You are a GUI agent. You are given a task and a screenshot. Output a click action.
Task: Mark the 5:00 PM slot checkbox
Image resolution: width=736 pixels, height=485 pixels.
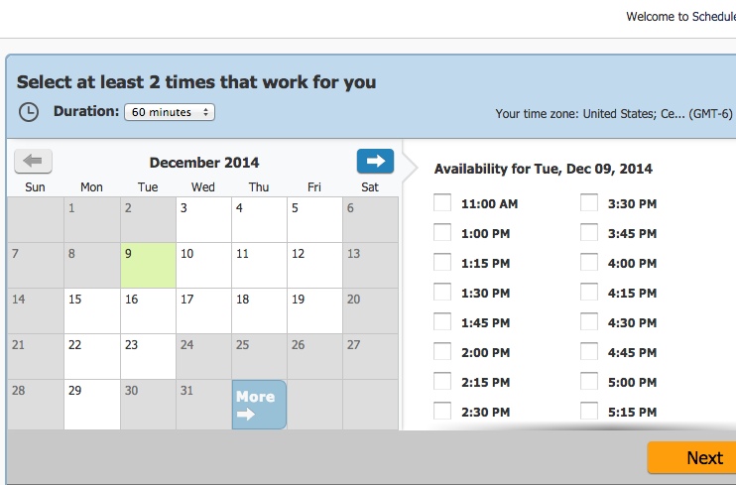pos(589,381)
